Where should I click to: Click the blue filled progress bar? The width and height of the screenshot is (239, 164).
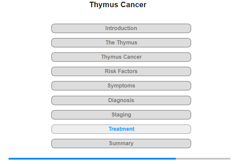(x=92, y=159)
